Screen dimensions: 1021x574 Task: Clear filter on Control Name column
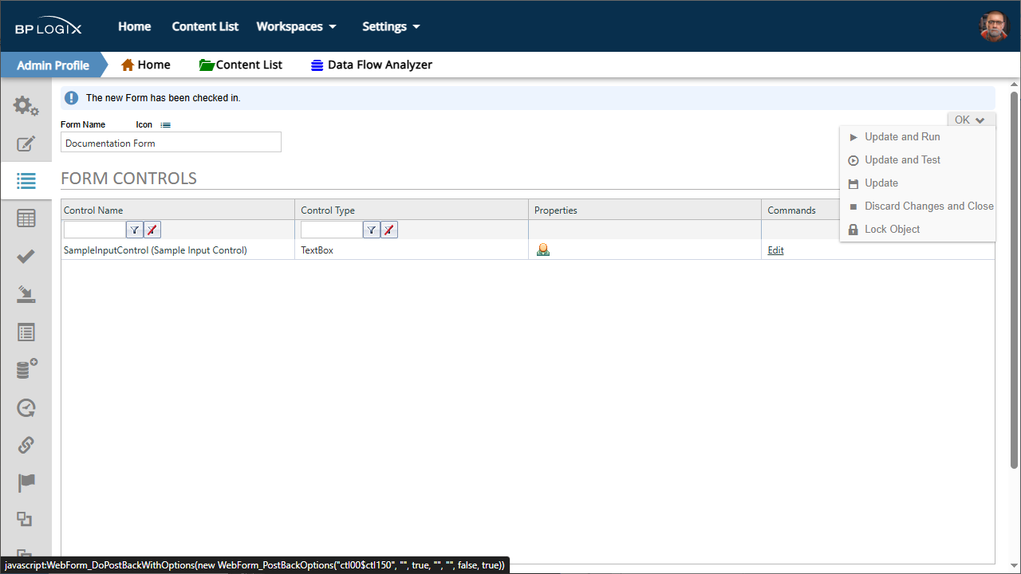click(x=152, y=230)
